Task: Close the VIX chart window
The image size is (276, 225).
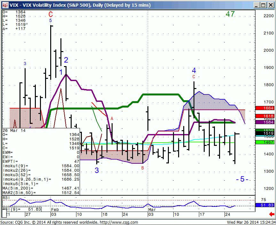Action: click(271, 5)
